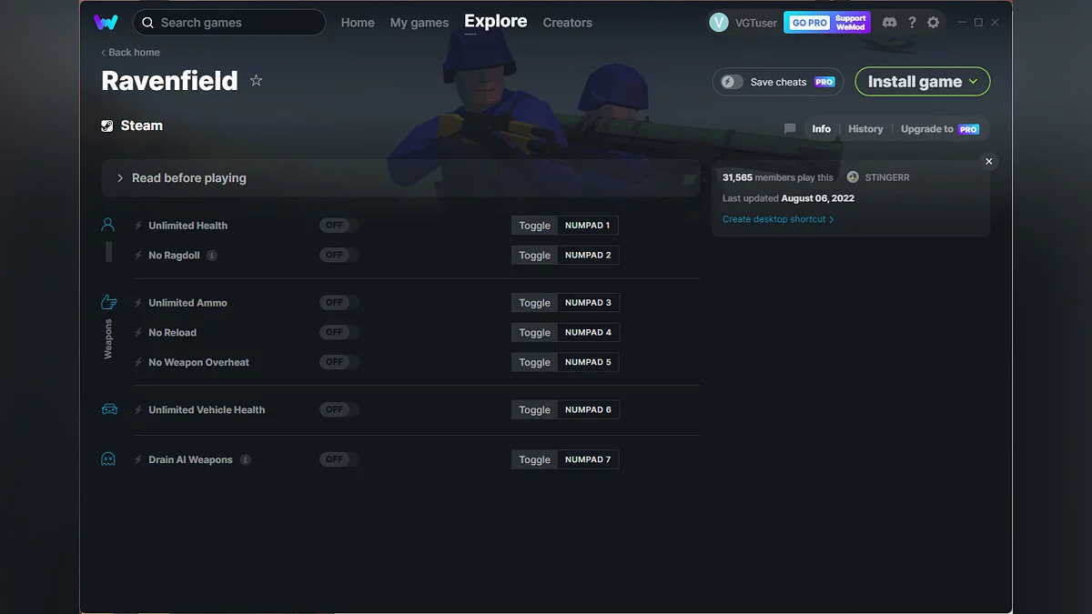Viewport: 1092px width, 614px height.
Task: Show info for Drain AI Weapons cheat
Action: (x=246, y=460)
